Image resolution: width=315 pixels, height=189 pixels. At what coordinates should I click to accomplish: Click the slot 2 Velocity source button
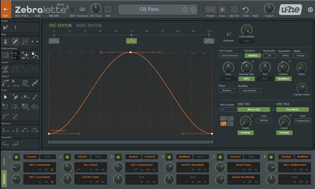pyautogui.click(x=82, y=157)
